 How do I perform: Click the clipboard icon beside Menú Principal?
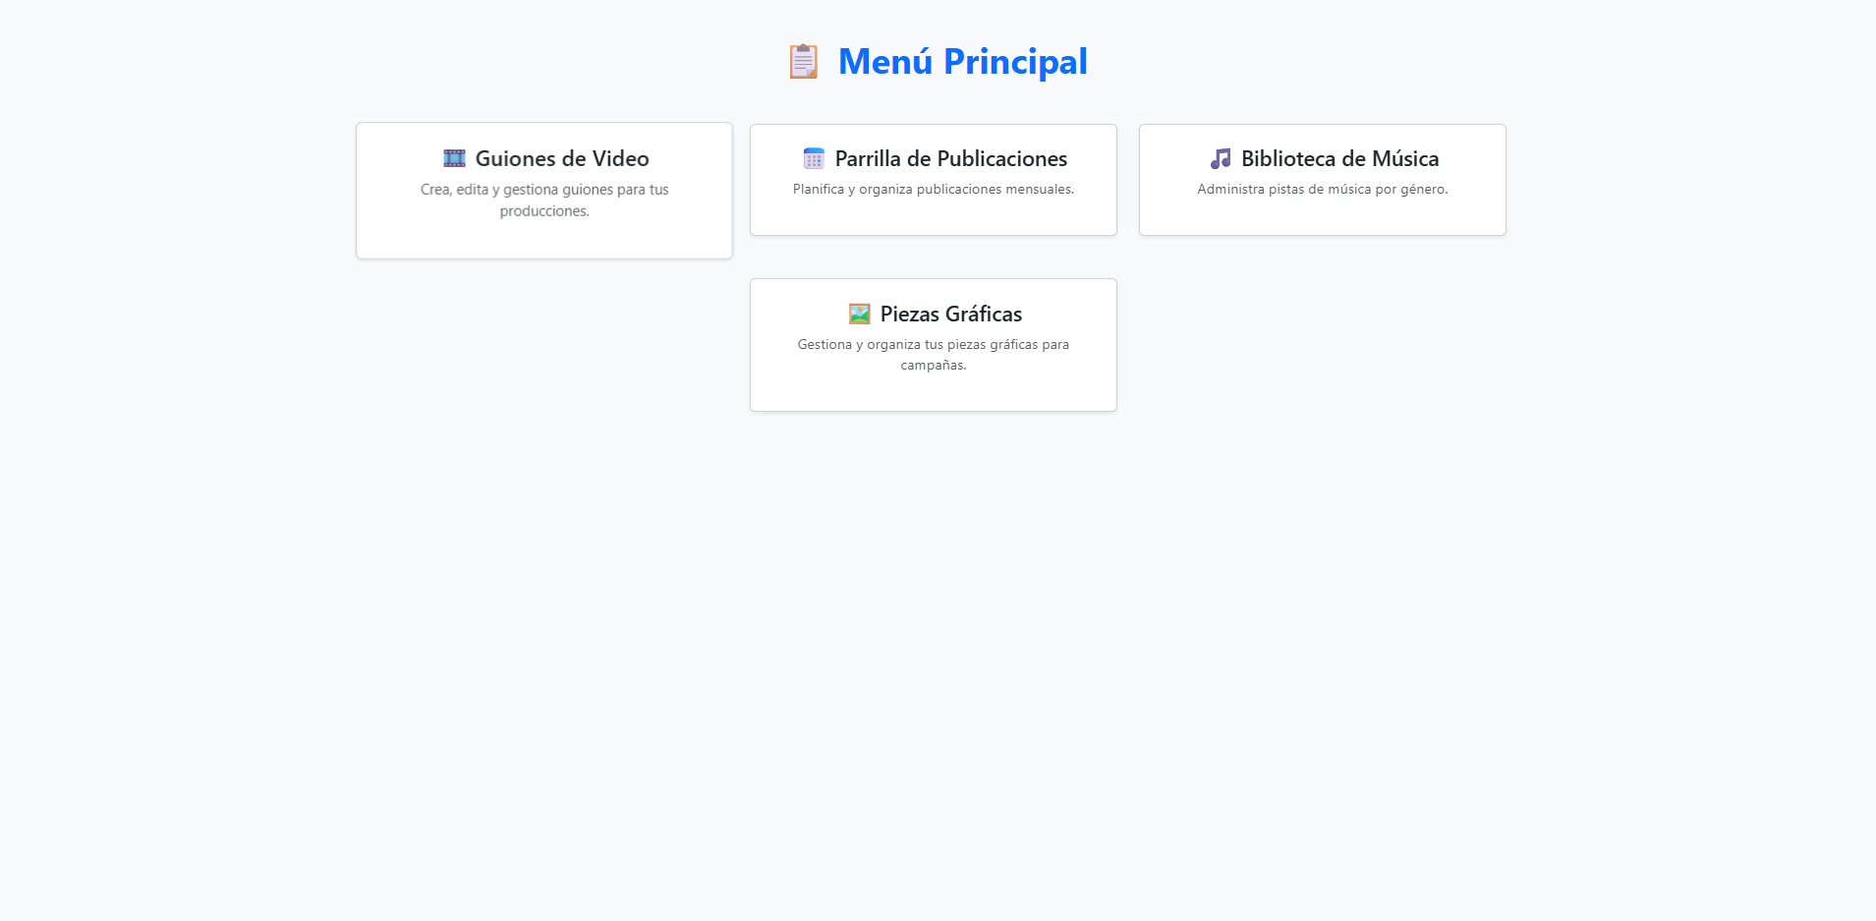(x=803, y=60)
